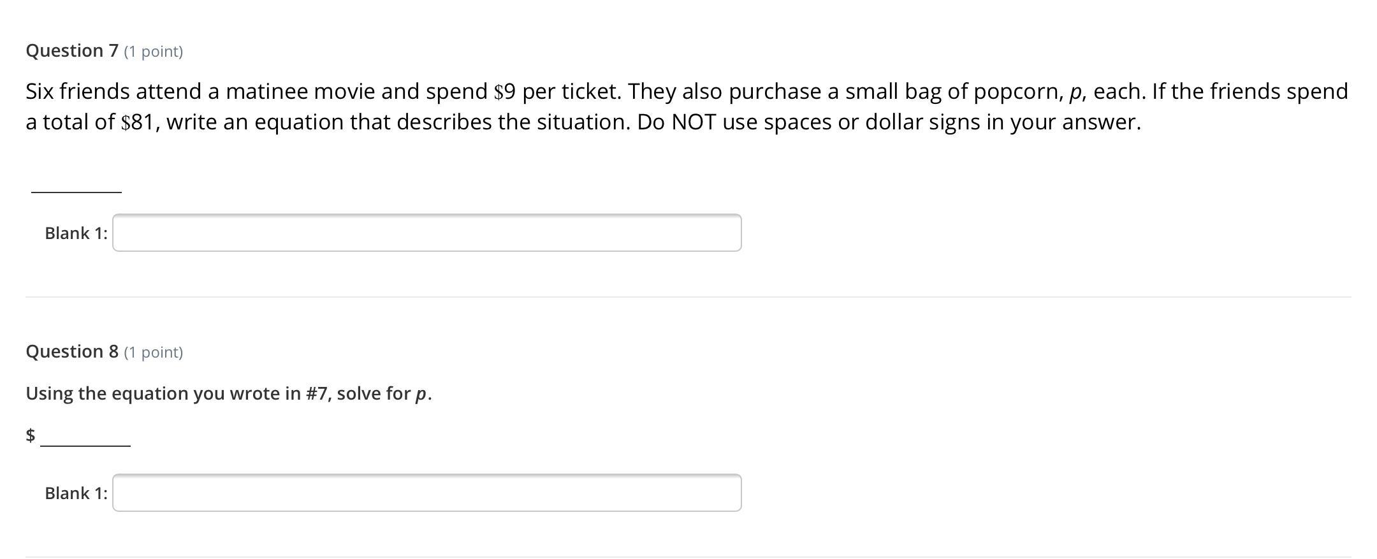
Task: Click the (1 point) label beside Question 7
Action: (153, 52)
